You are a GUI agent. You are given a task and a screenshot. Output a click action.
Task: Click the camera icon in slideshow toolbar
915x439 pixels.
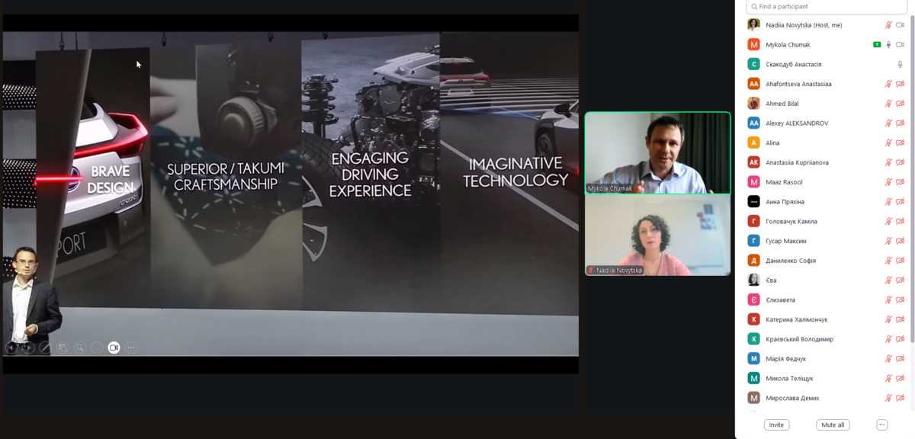point(114,348)
